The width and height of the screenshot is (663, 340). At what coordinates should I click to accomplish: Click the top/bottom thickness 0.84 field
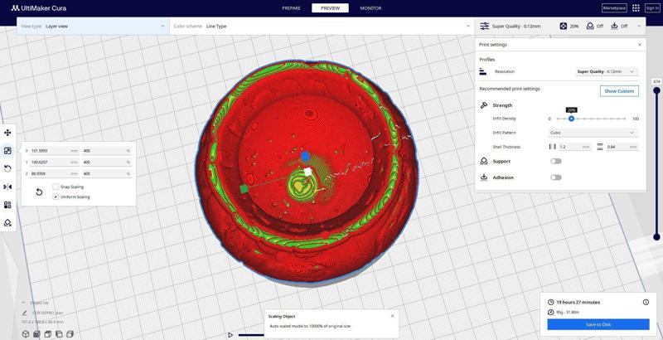click(x=622, y=147)
